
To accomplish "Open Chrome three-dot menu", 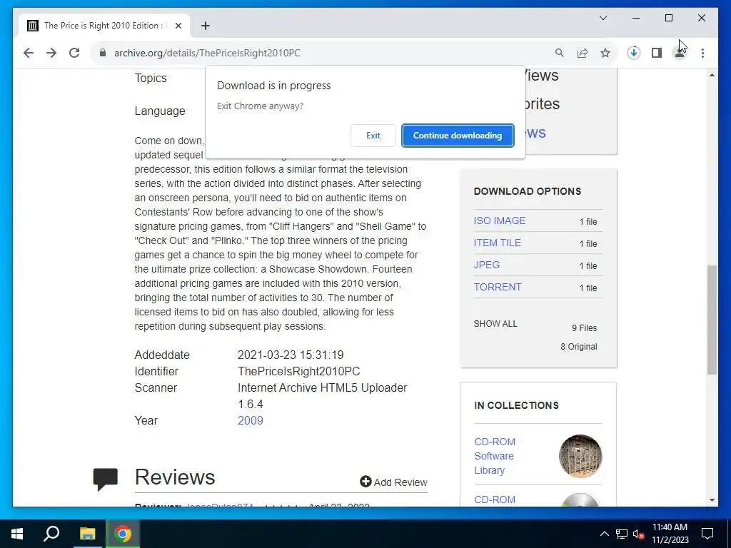I will point(702,53).
